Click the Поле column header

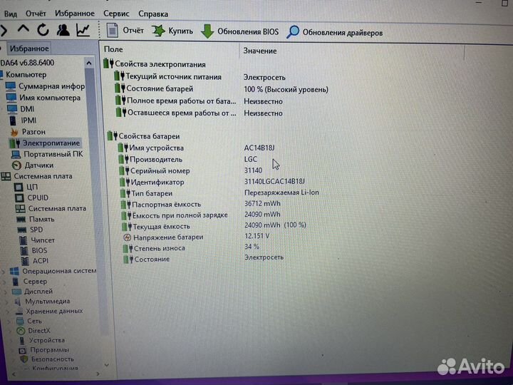[113, 49]
